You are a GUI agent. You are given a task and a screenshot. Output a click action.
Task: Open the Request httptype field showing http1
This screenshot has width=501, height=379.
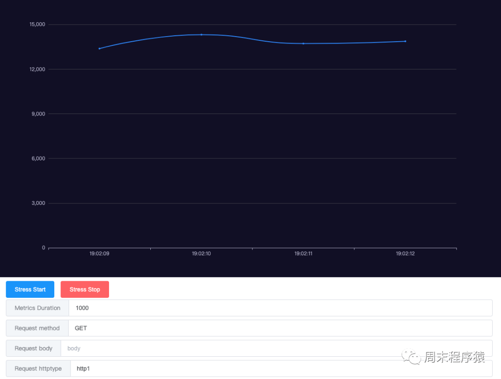(281, 368)
